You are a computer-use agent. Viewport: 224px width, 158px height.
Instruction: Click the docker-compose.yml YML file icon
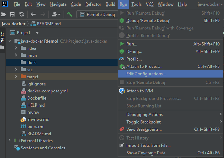point(23,91)
